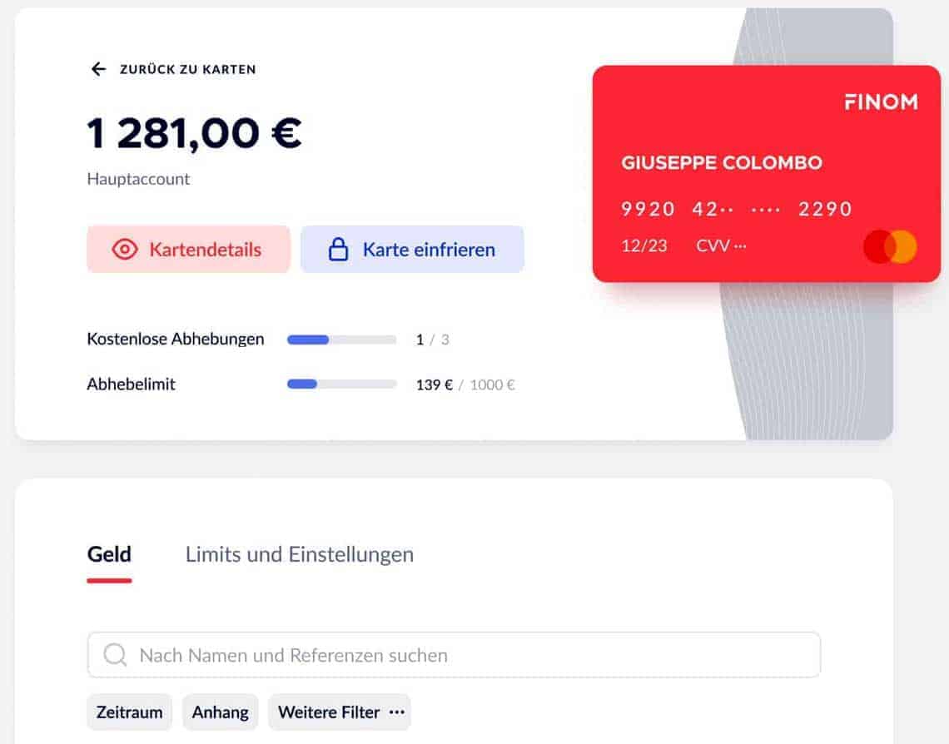Switch to Limits und Einstellungen tab

[300, 555]
